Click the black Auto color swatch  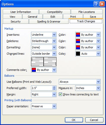click(78, 54)
